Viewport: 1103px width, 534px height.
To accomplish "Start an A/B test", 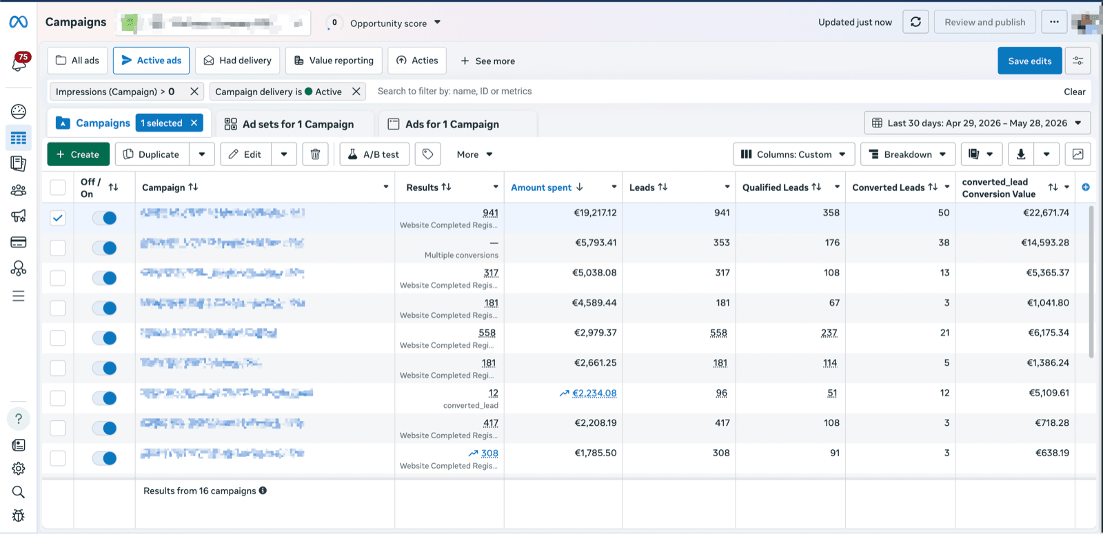I will (374, 154).
